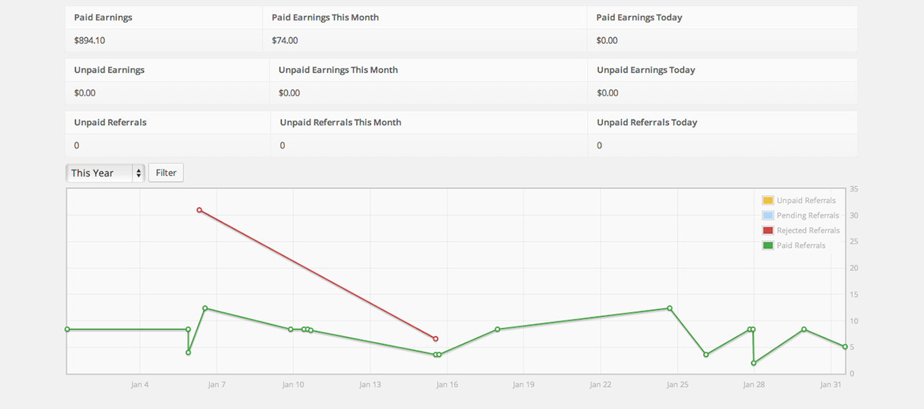Click the $74.00 Paid Earnings This Month value
This screenshot has width=924, height=409.
coord(285,41)
